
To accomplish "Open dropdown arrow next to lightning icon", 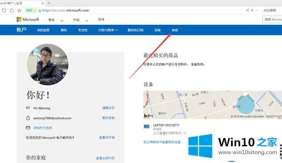I will tap(257, 11).
